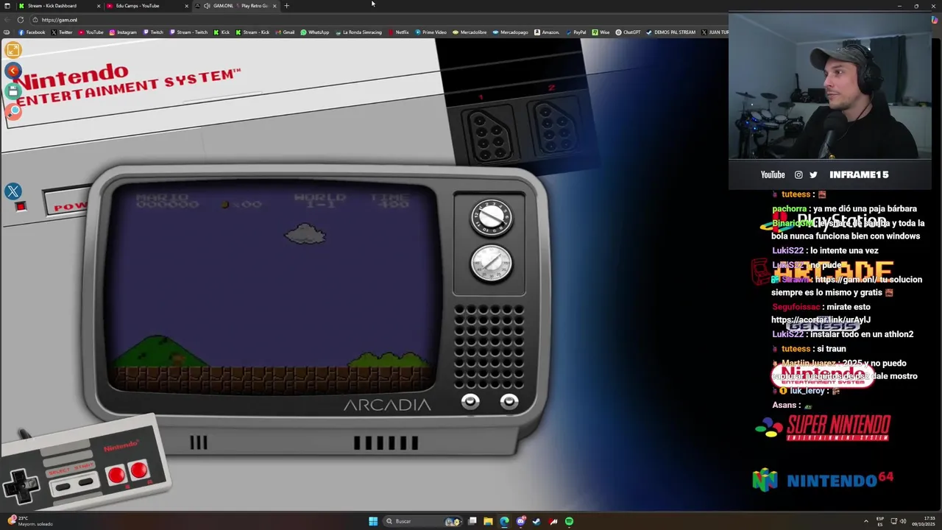This screenshot has width=942, height=530.
Task: Open the Netflix bookmark
Action: [398, 32]
